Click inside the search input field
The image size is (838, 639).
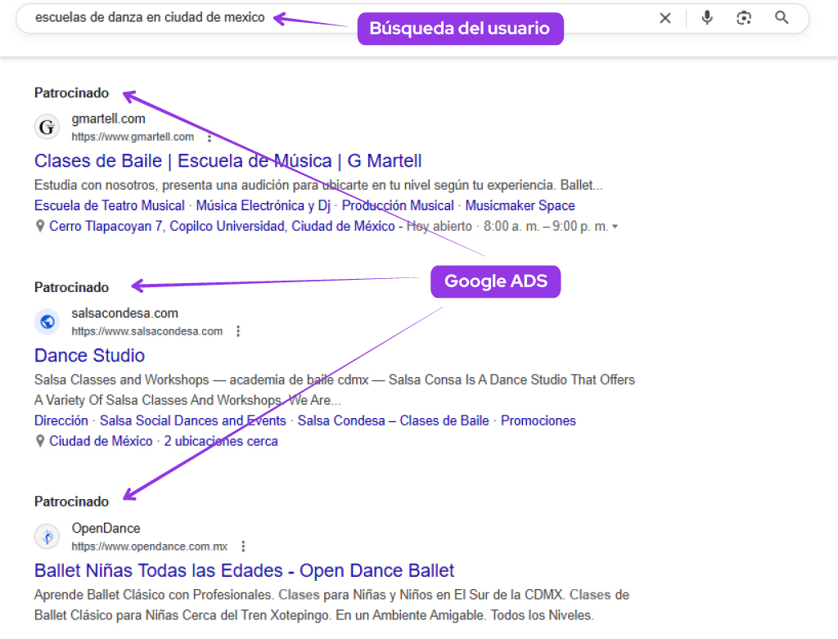coord(147,16)
